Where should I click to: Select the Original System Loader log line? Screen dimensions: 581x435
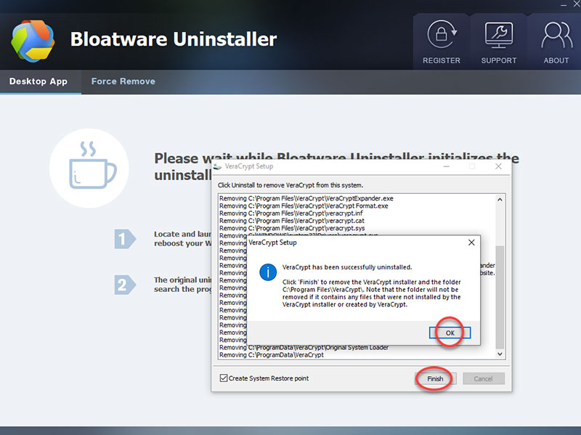[304, 347]
